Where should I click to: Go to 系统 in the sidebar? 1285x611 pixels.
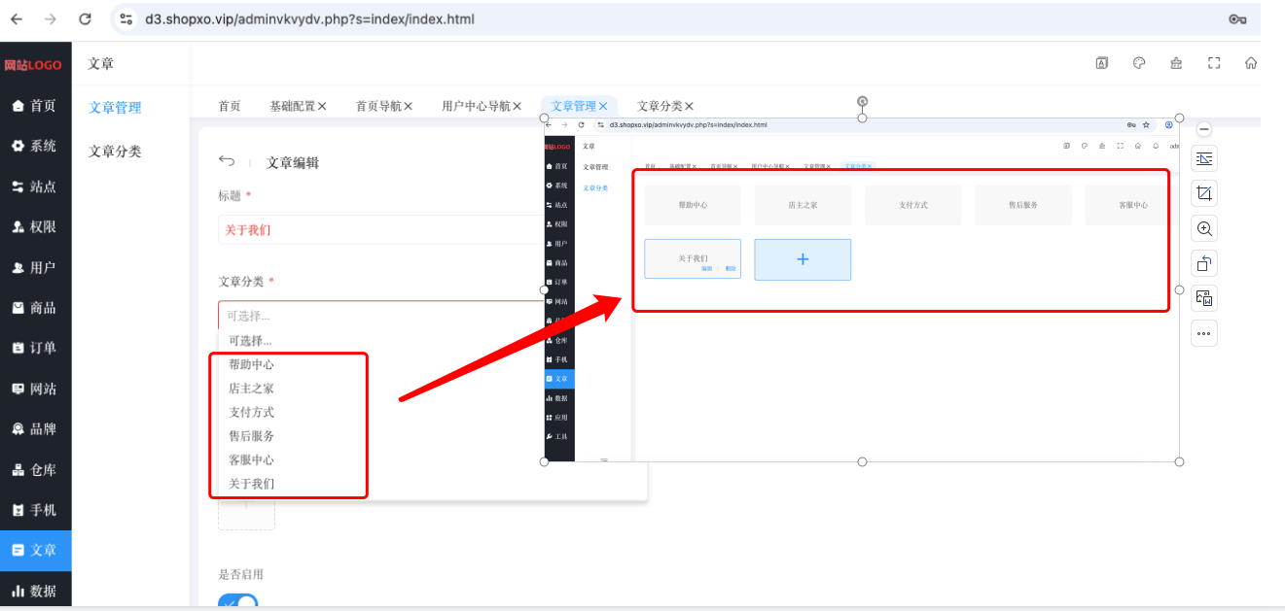click(x=35, y=146)
